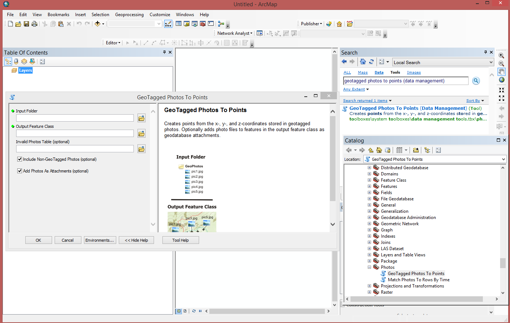Browse for the Invalid Photos Table
The height and width of the screenshot is (323, 510).
[141, 149]
